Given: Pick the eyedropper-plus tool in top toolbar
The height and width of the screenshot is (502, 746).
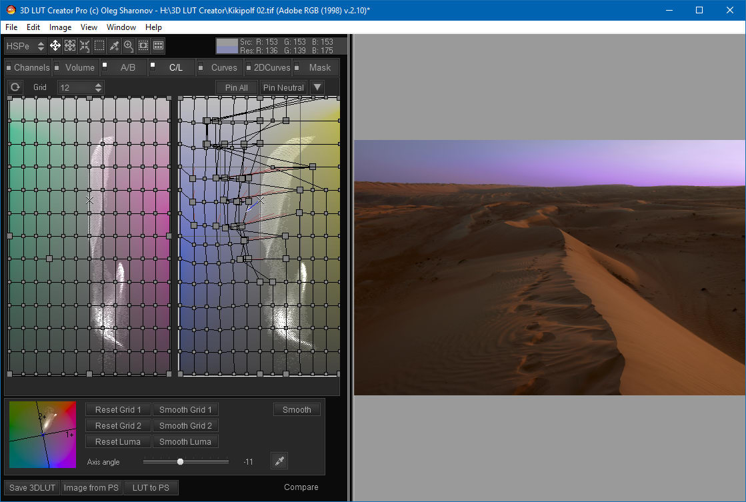Looking at the screenshot, I should click(x=114, y=46).
